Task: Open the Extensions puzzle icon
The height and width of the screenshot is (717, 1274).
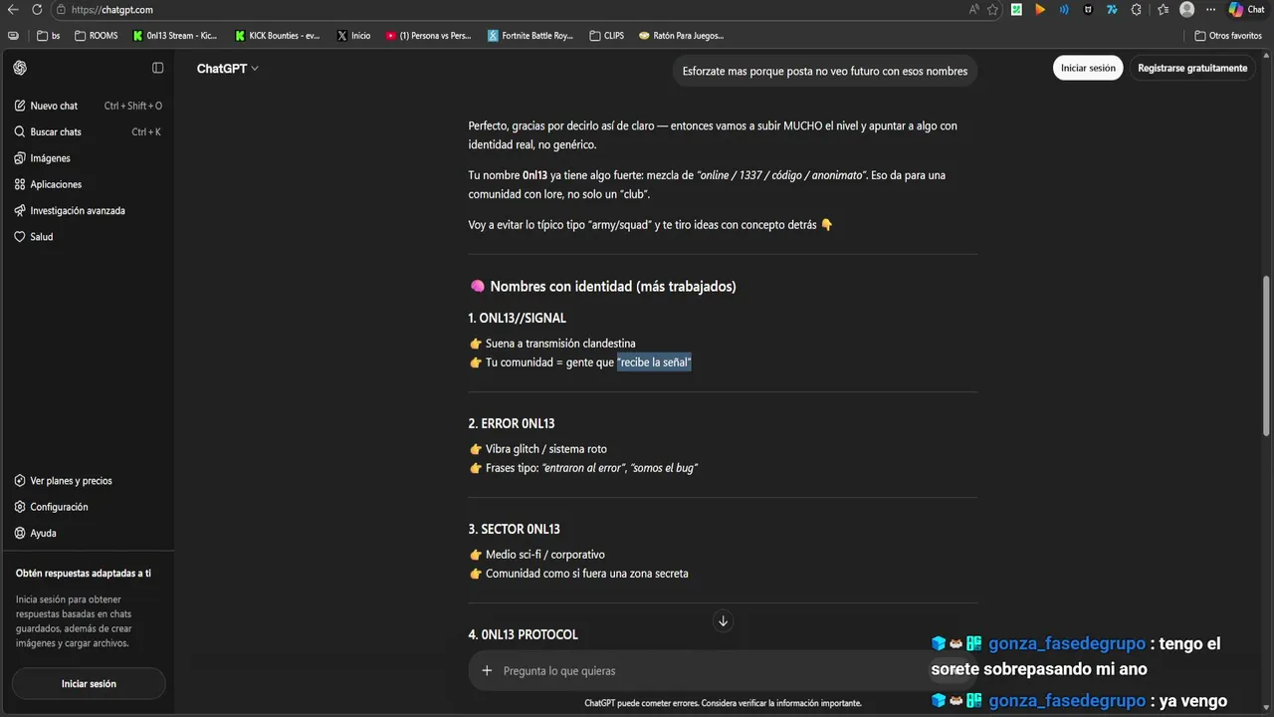Action: tap(1136, 9)
